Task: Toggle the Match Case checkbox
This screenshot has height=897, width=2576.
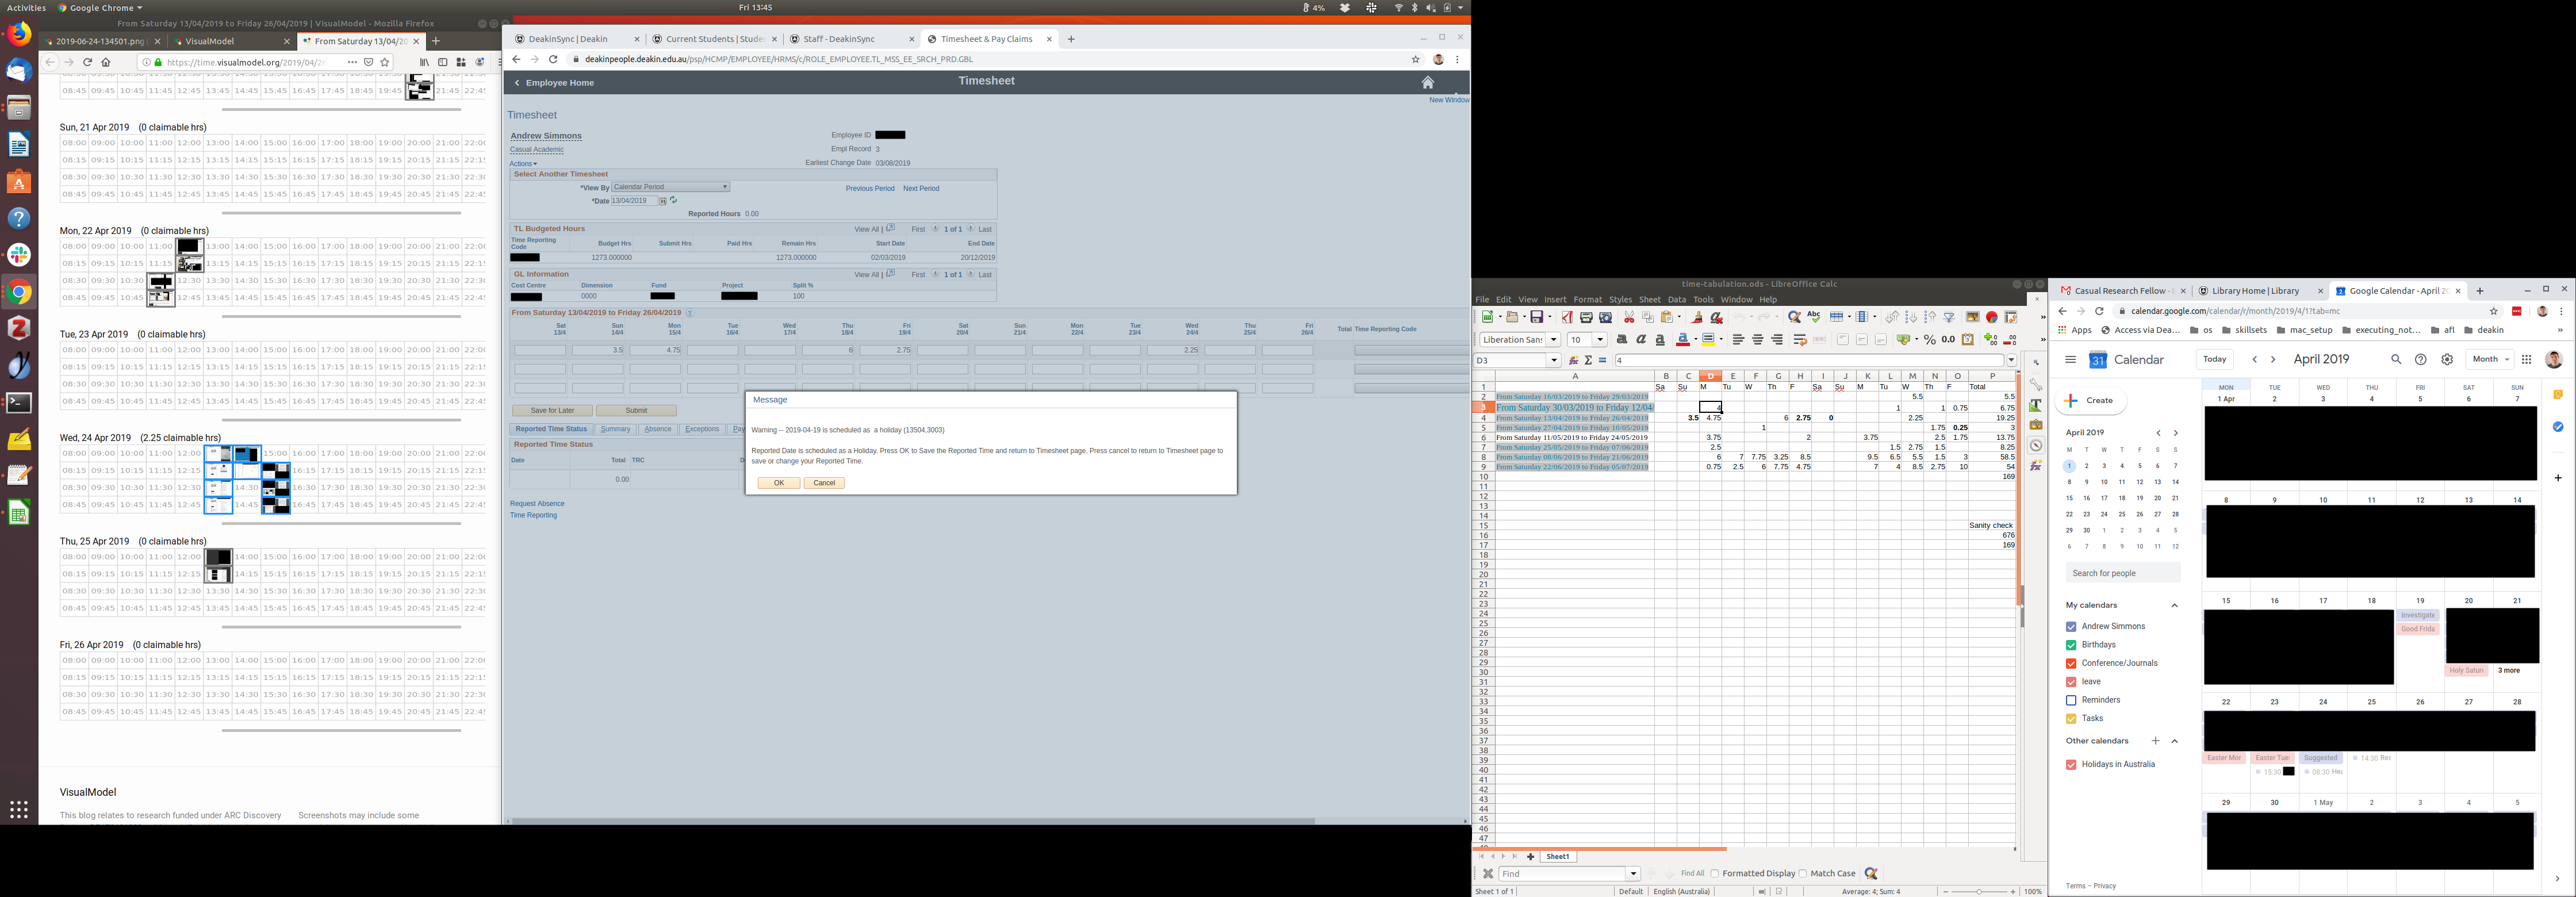Action: (x=1803, y=873)
